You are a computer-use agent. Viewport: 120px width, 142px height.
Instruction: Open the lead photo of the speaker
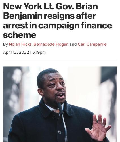pyautogui.click(x=60, y=104)
